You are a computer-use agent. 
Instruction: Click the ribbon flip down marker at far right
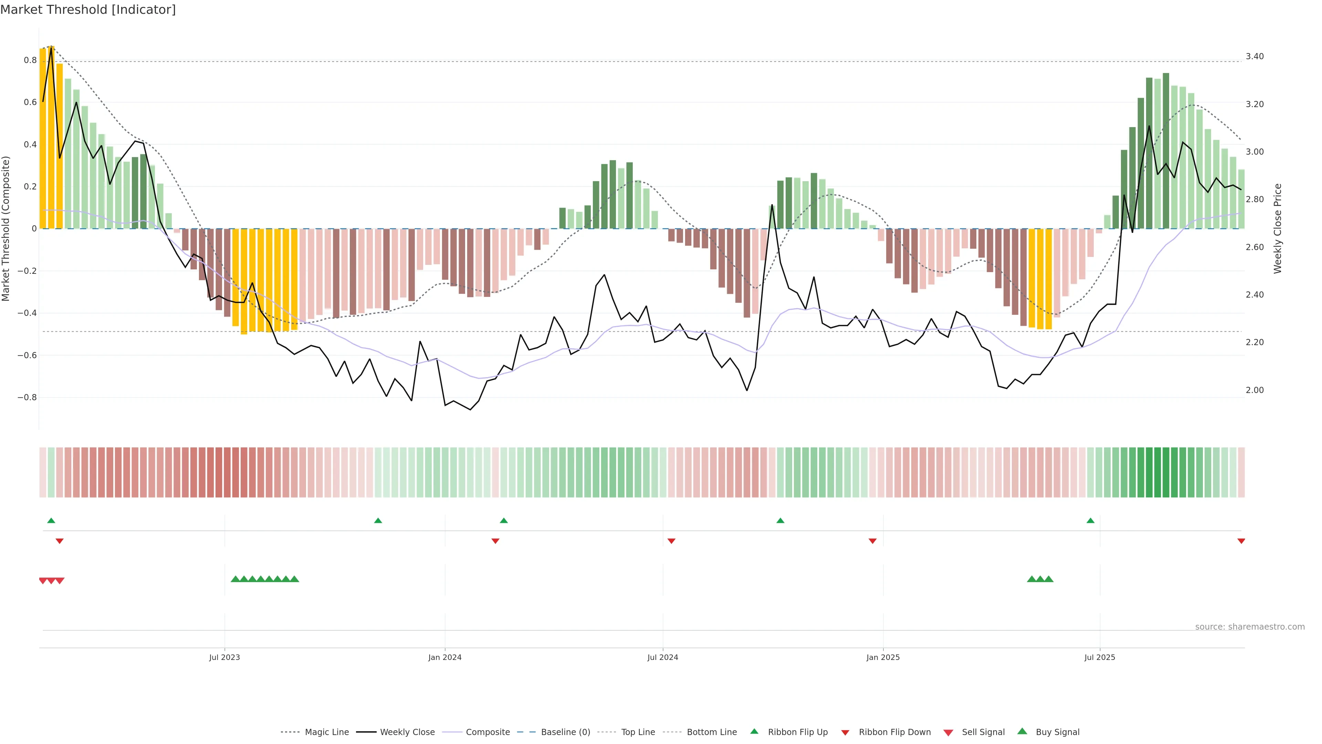1241,541
